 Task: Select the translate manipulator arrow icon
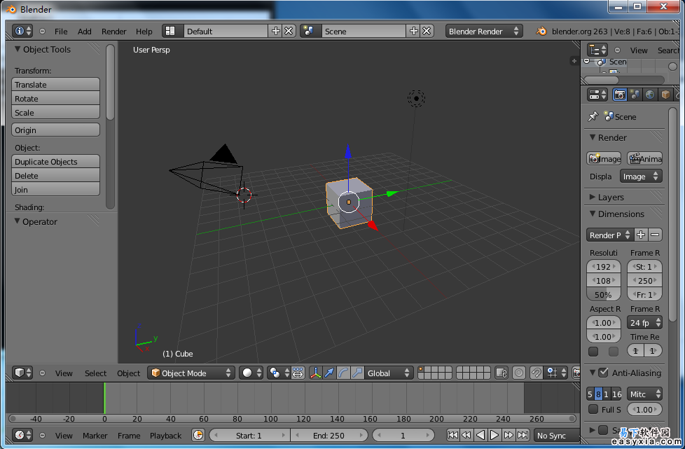[329, 373]
